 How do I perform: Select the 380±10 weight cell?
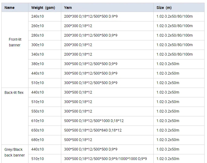(45, 64)
